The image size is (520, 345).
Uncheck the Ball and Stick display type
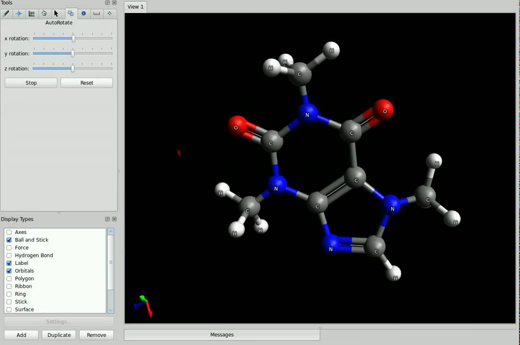(9, 240)
